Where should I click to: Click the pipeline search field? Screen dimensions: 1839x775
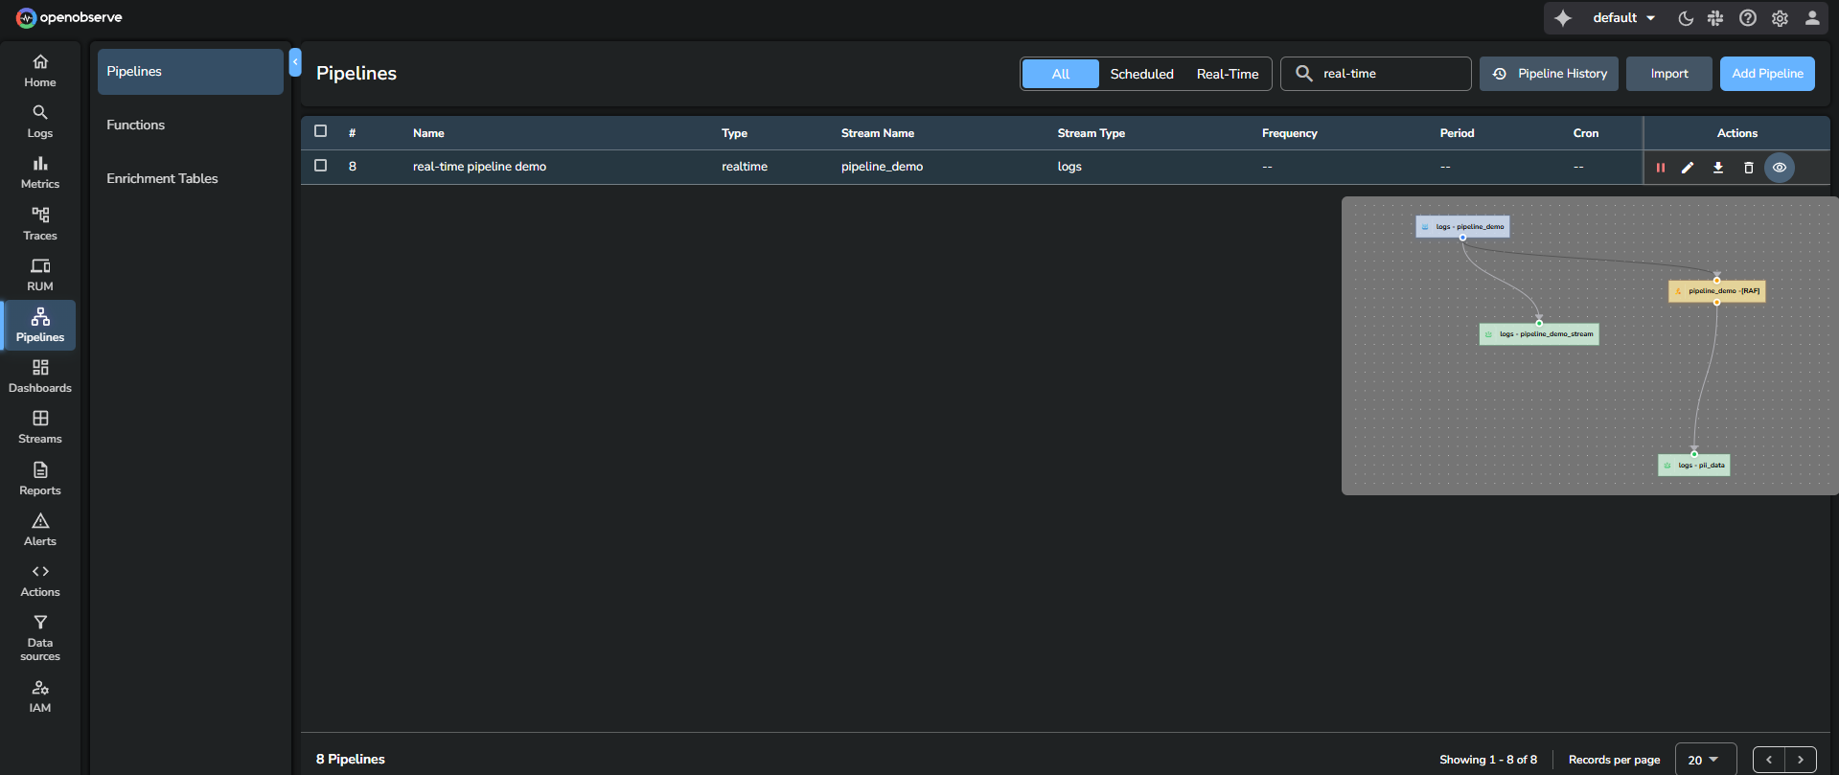1390,74
